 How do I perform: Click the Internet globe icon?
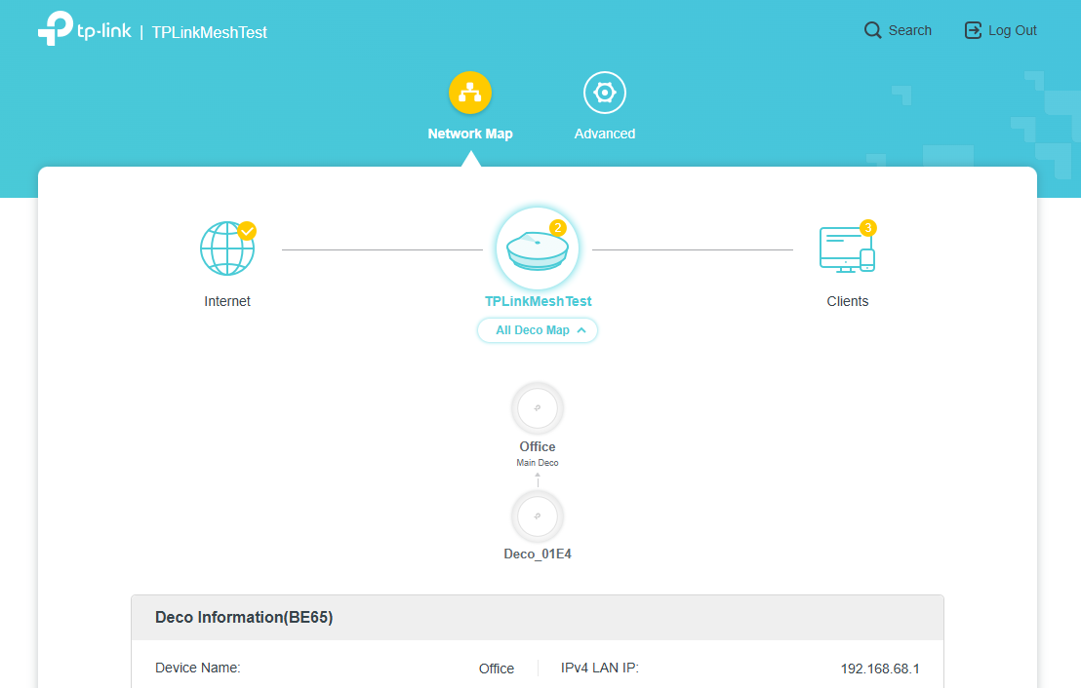coord(227,248)
